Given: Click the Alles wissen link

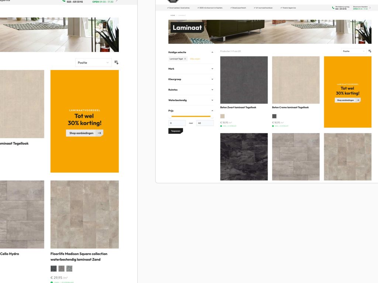Looking at the screenshot, I should click(x=195, y=59).
